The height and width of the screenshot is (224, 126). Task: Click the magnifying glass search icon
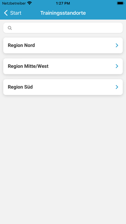[10, 28]
